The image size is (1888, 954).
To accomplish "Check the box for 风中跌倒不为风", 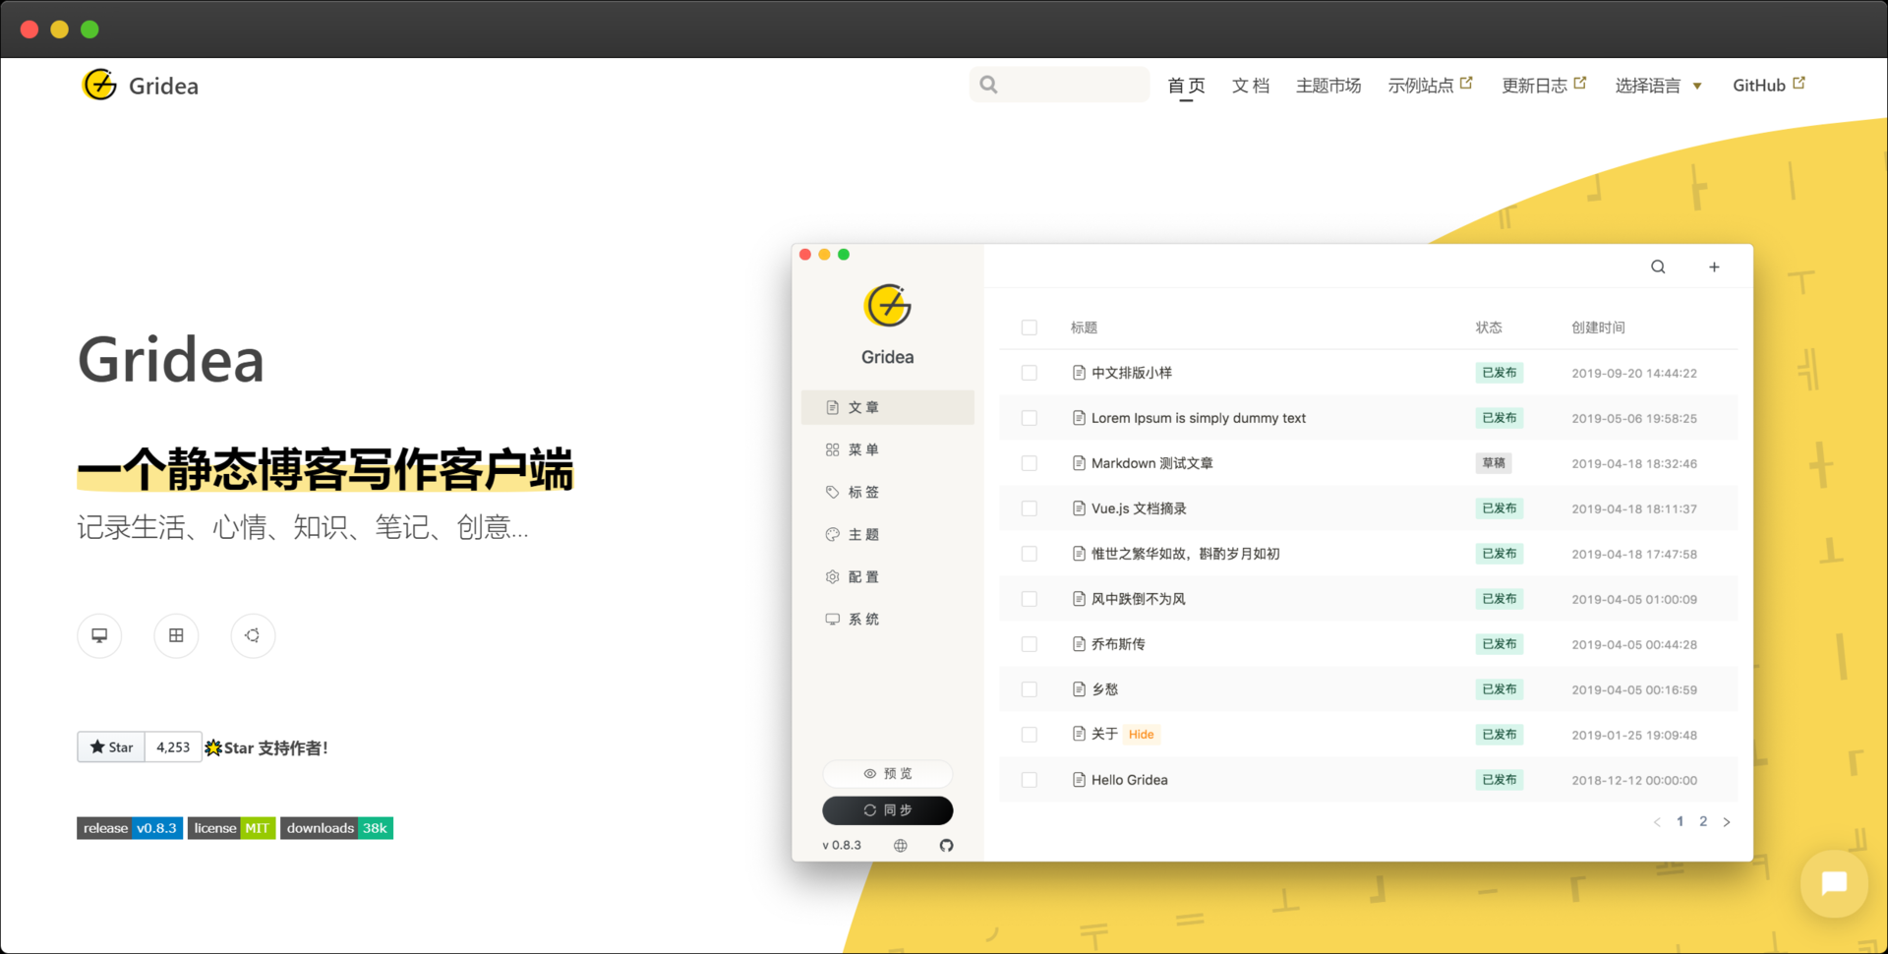I will 1030,599.
